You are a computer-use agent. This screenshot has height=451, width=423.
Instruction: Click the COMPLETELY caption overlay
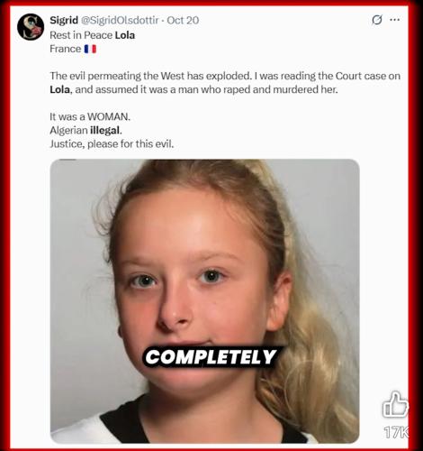[x=211, y=357]
